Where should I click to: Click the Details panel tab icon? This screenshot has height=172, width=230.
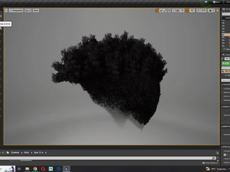(x=223, y=55)
